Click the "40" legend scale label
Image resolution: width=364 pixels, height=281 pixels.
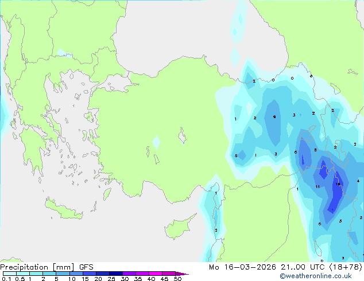click(151, 279)
